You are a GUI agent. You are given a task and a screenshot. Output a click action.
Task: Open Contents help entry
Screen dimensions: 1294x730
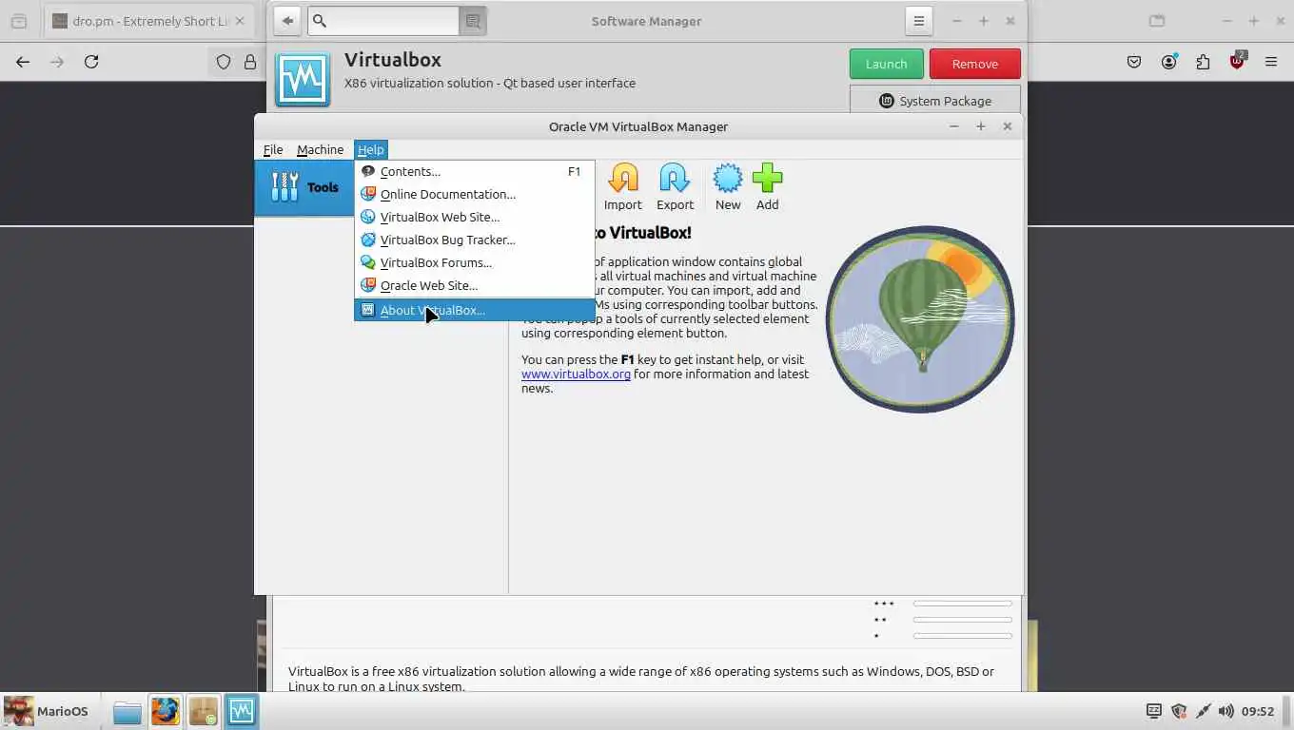pyautogui.click(x=475, y=171)
